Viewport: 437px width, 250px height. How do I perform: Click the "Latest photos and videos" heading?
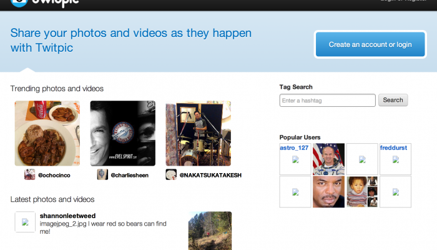point(52,199)
